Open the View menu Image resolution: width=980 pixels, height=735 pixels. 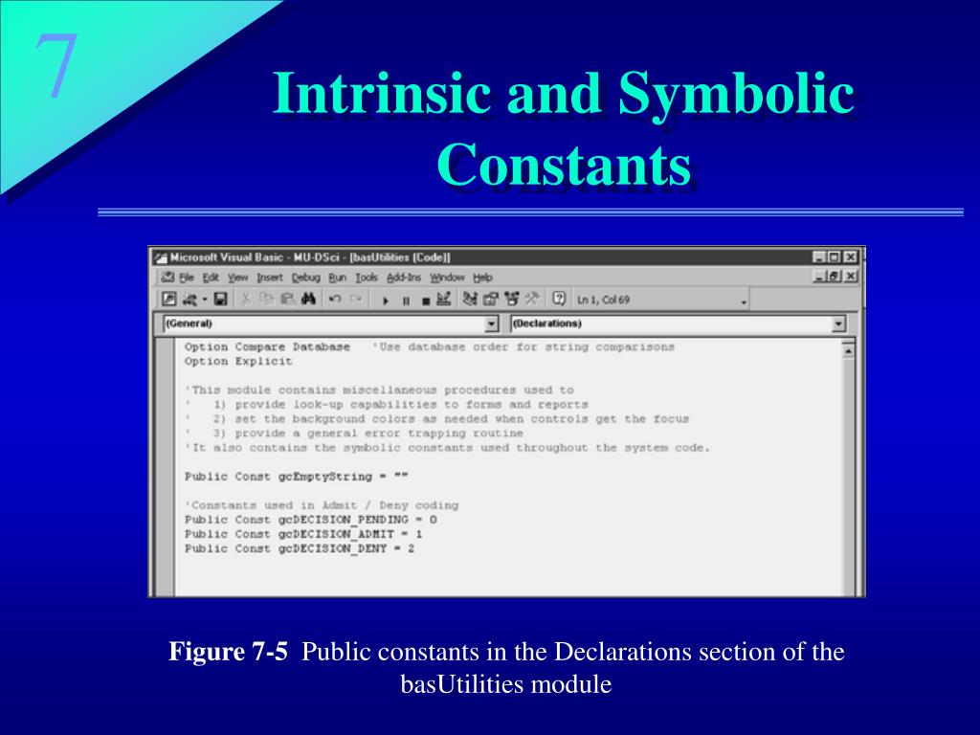click(237, 278)
